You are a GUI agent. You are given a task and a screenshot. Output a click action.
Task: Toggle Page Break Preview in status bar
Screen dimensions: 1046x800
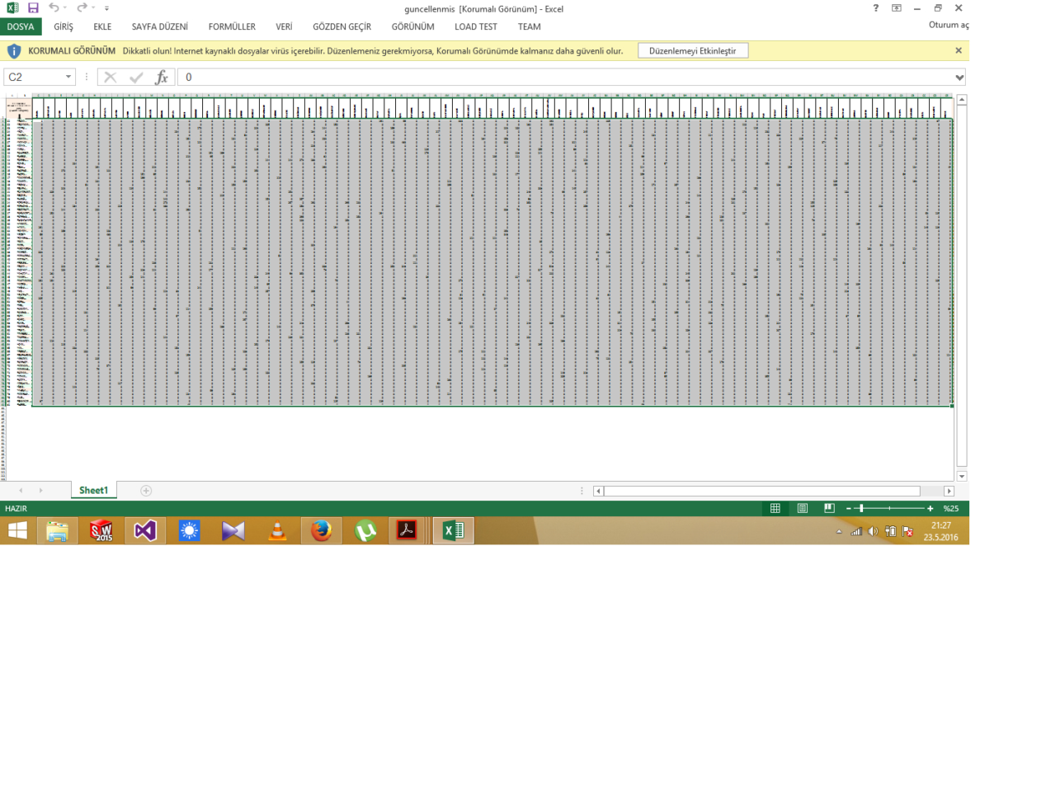click(x=828, y=508)
